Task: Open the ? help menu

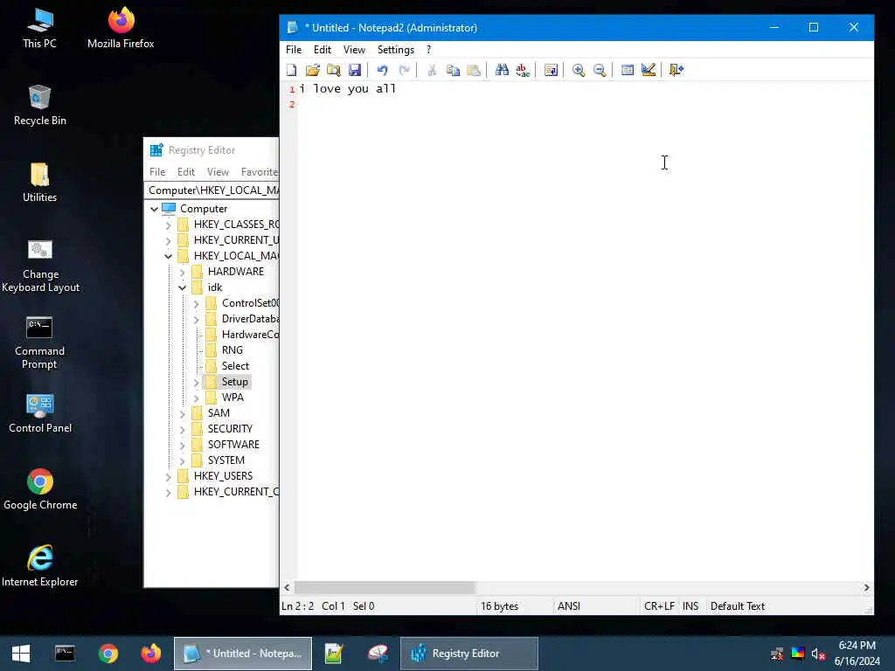Action: click(428, 50)
